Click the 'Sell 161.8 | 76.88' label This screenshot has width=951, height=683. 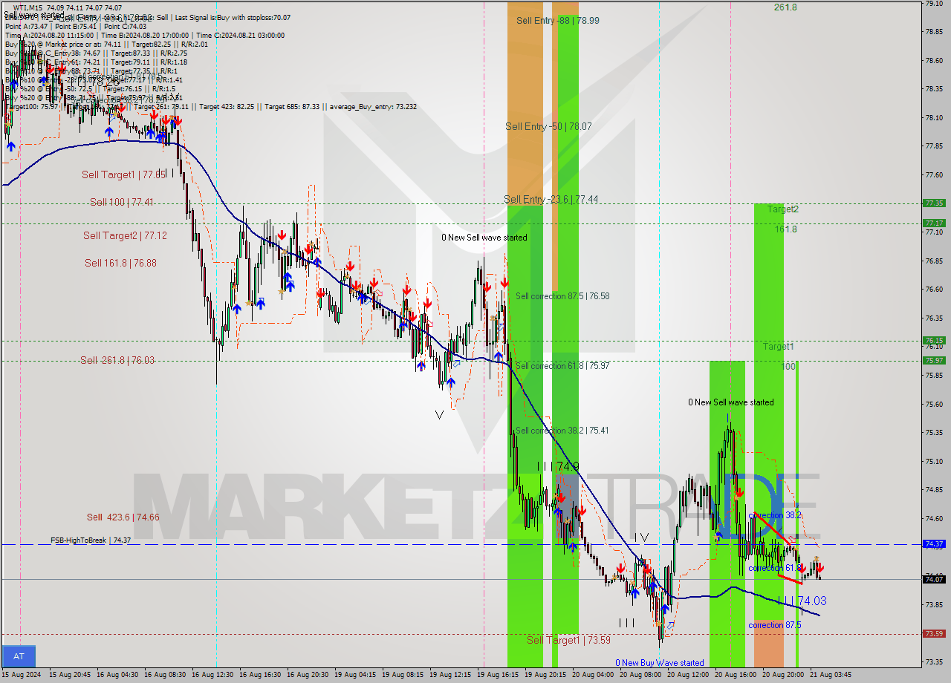120,263
